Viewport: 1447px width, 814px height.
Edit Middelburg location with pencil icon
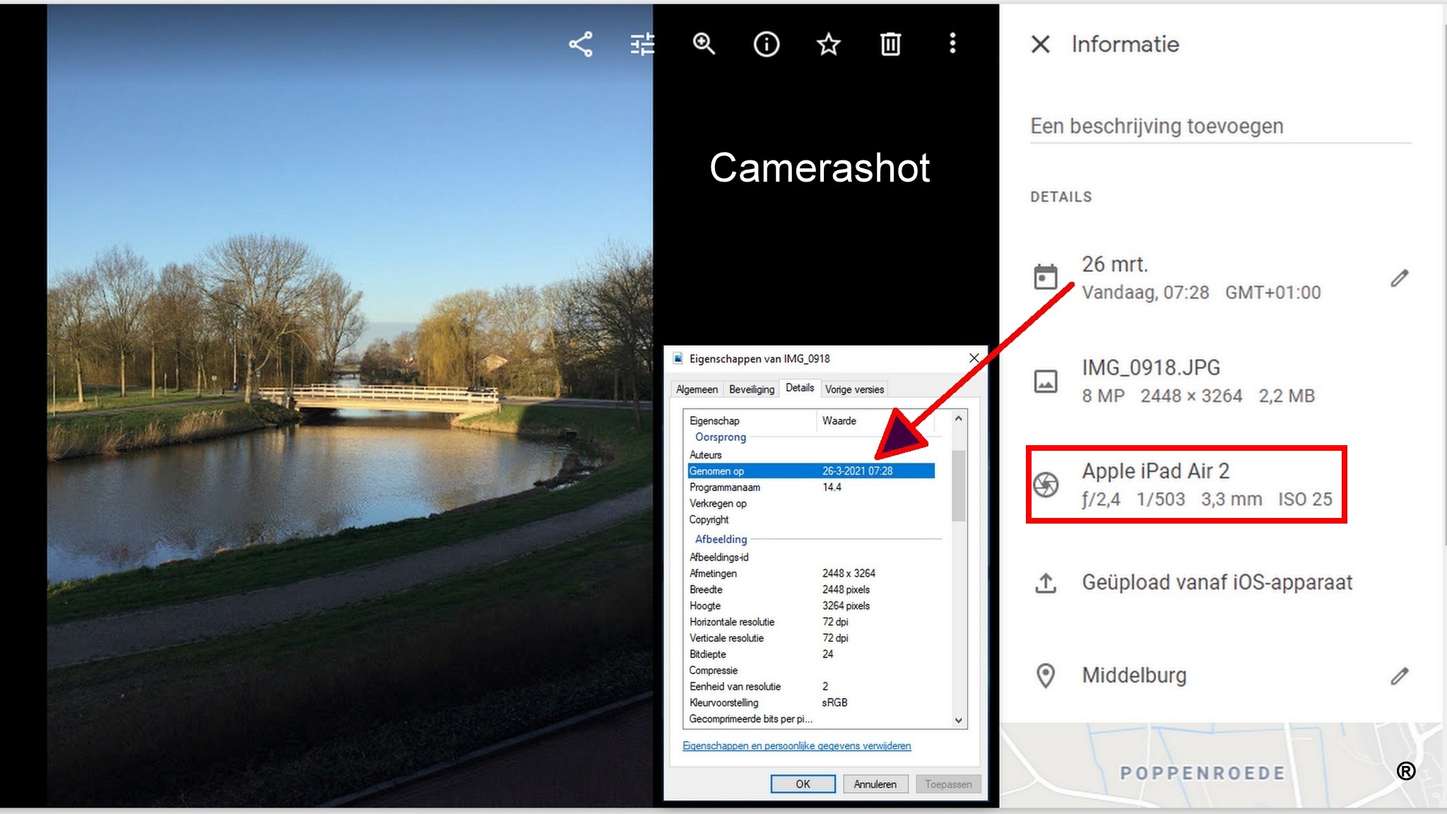tap(1399, 676)
